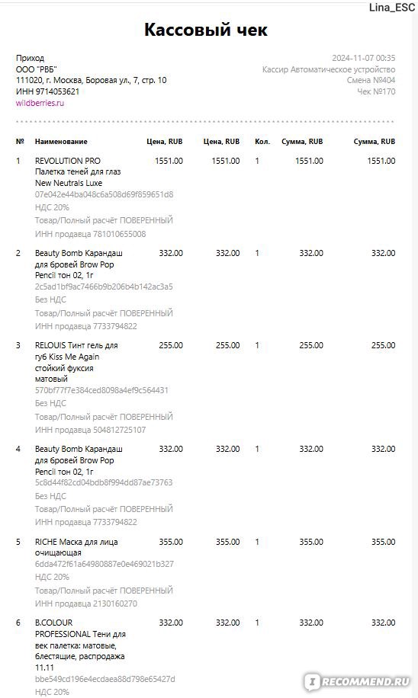
Task: Click the ИНН 9714053621 text
Action: click(x=48, y=91)
